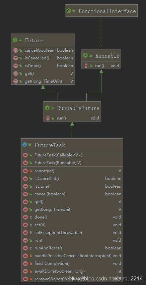Select awaitDone(boolean, long) in FutureTask
This screenshot has height=285, width=146.
pyautogui.click(x=72, y=271)
